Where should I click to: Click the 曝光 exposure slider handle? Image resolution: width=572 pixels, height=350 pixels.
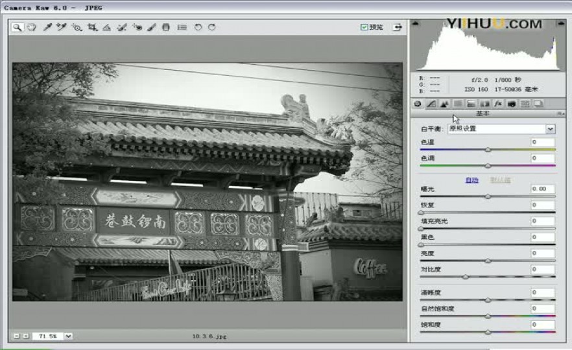coord(488,196)
